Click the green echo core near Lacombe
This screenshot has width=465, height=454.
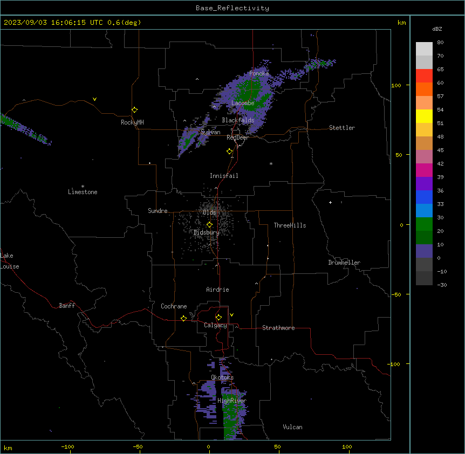[x=251, y=93]
